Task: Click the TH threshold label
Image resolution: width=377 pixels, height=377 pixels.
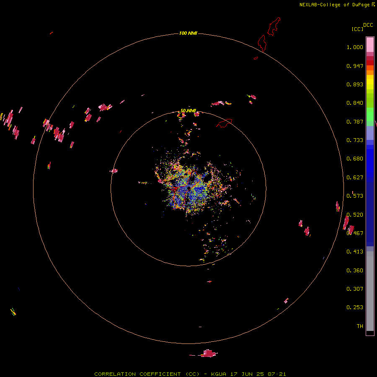Action: point(360,326)
